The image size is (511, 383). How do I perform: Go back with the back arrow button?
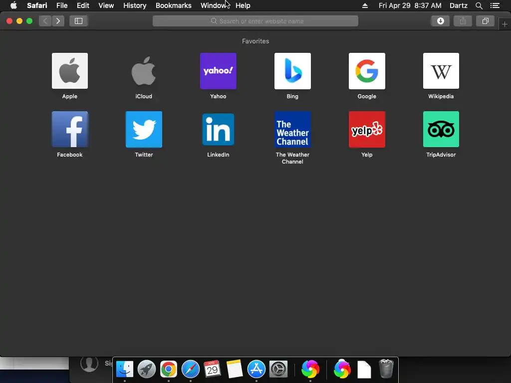45,21
